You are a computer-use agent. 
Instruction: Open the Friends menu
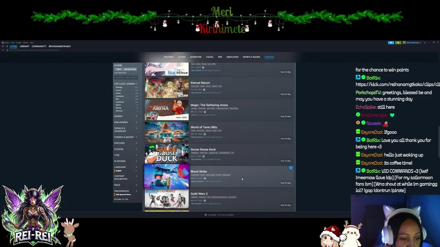tap(19, 43)
